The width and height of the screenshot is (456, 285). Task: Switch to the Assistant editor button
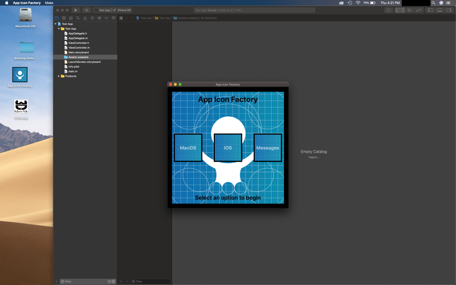(409, 10)
